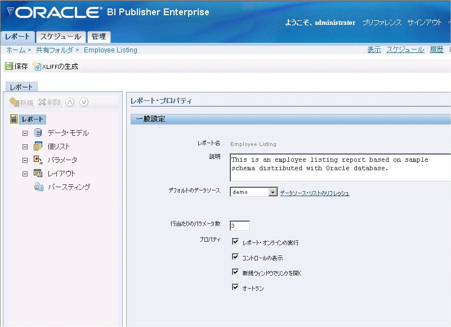Click the 保存 button label

tap(21, 67)
